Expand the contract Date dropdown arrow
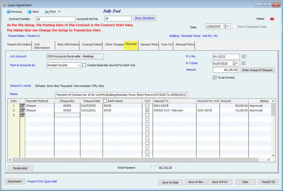The height and width of the screenshot is (191, 283). pyautogui.click(x=228, y=26)
